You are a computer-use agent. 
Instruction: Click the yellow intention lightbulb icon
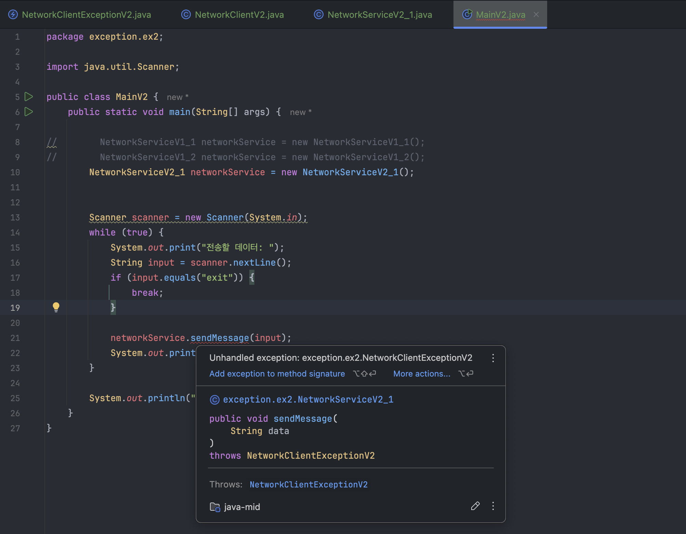pyautogui.click(x=56, y=307)
